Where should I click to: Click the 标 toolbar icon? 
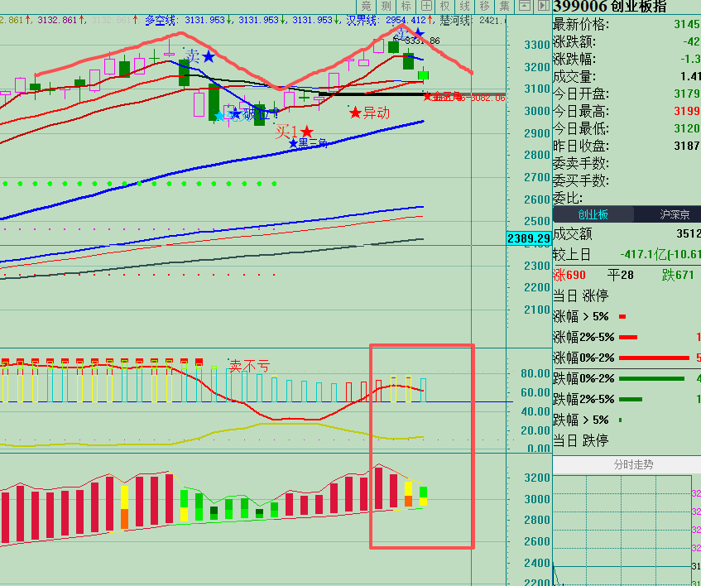pos(405,7)
